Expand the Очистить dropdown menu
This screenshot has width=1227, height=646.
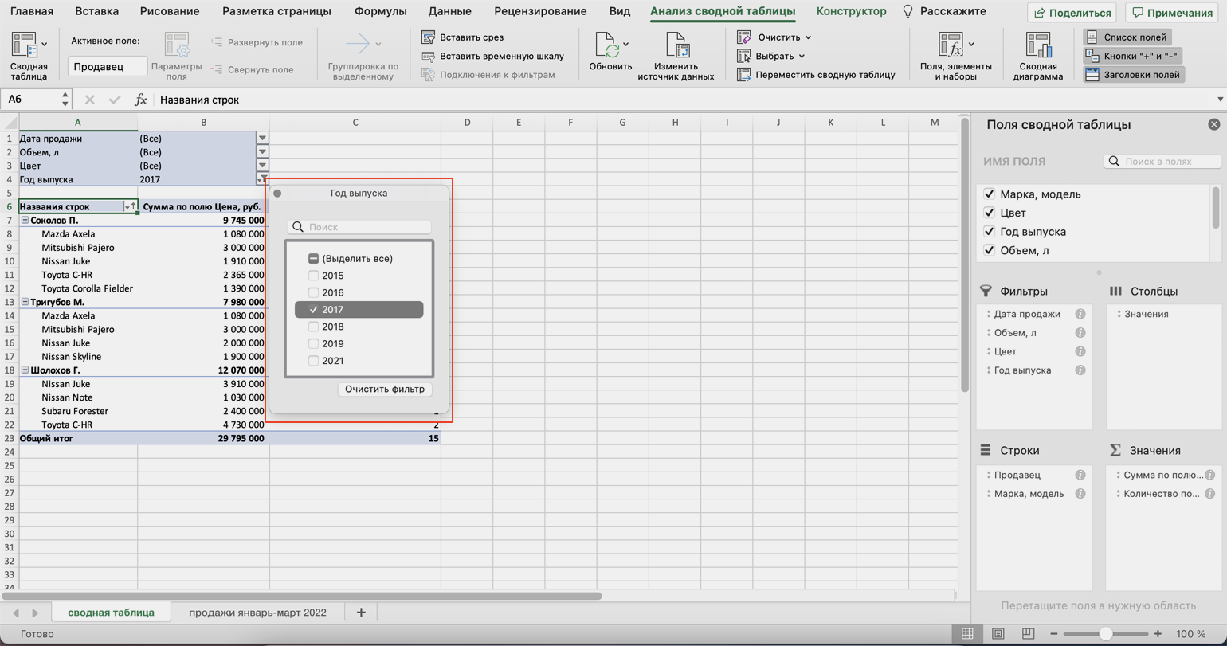pos(808,37)
